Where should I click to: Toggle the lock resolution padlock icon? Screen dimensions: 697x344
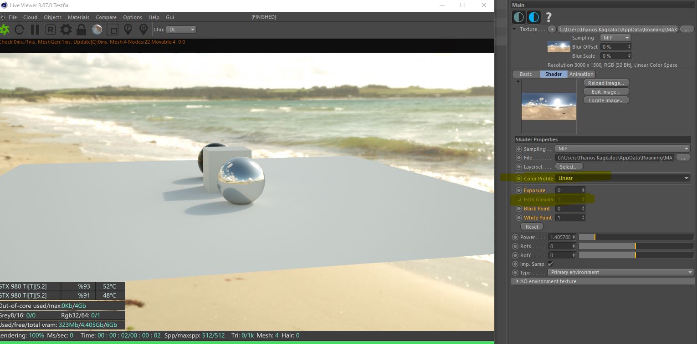point(82,30)
